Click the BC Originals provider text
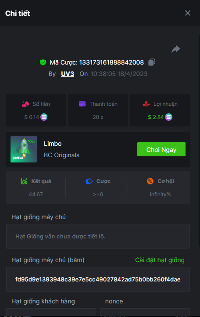The width and height of the screenshot is (200, 317). click(61, 155)
